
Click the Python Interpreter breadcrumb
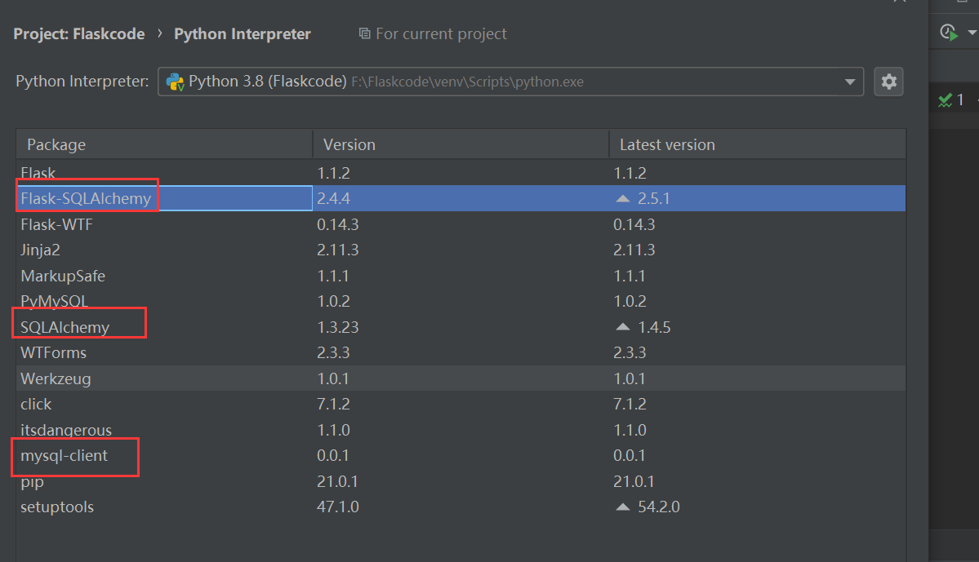click(243, 33)
